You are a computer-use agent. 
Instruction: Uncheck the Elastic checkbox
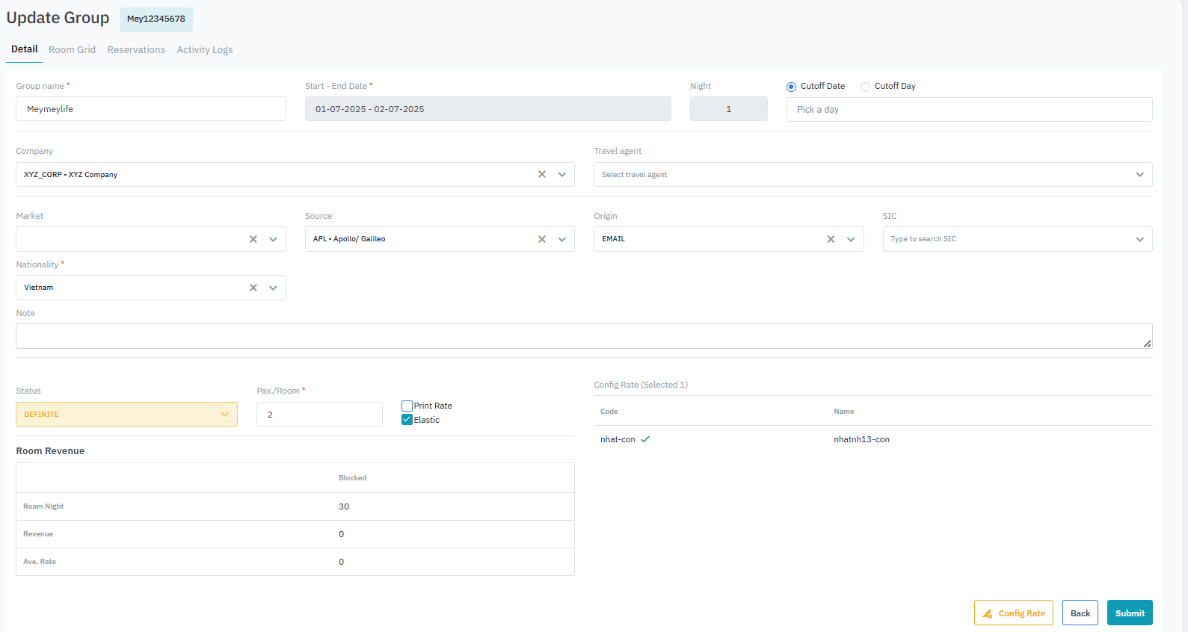(407, 420)
